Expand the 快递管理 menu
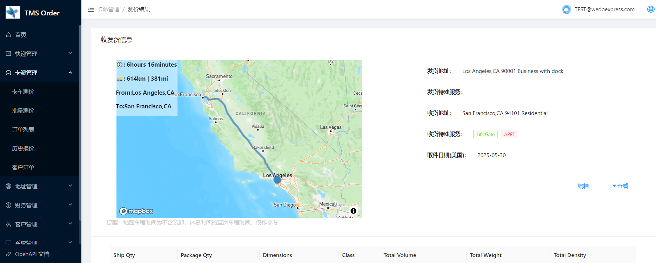Screen dimensions: 656x263 (x=39, y=54)
